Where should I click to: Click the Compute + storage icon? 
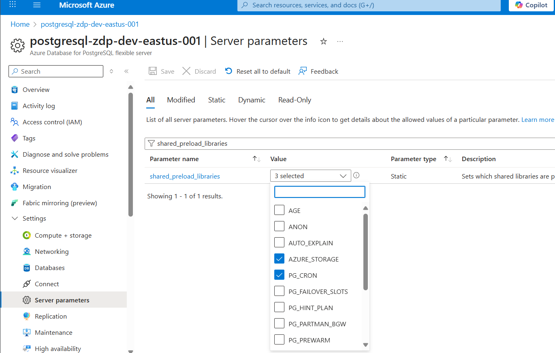click(27, 236)
